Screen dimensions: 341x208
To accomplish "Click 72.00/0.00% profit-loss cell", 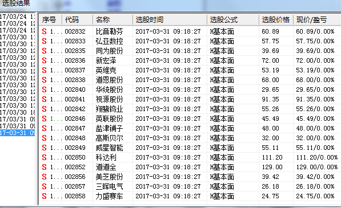I will (315, 60).
